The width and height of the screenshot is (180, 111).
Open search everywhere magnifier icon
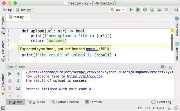point(176,10)
